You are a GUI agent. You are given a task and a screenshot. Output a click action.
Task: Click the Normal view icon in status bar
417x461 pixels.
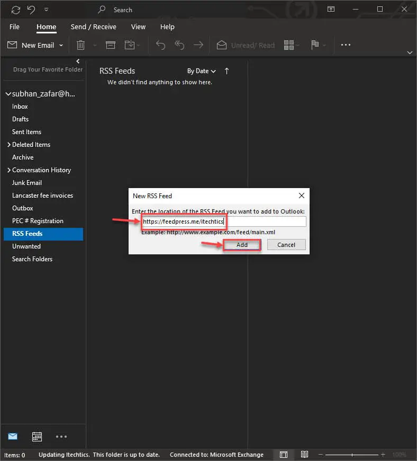point(284,455)
